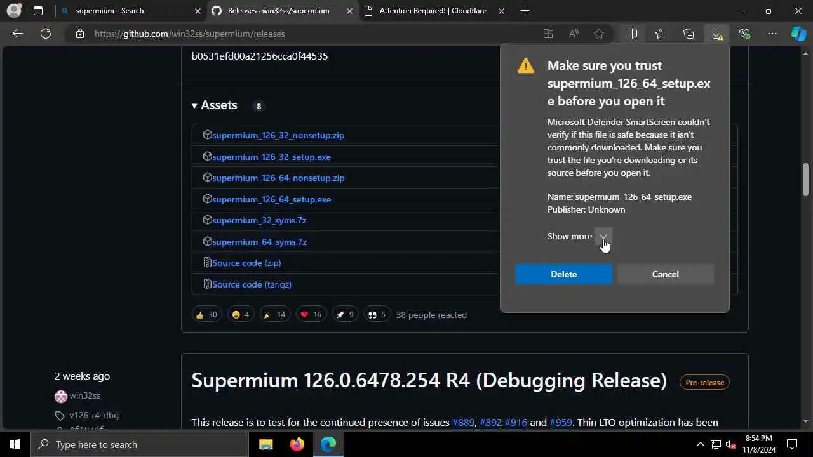Screen dimensions: 813x457
Task: Open the apps available icon in the address bar
Action: 548,34
